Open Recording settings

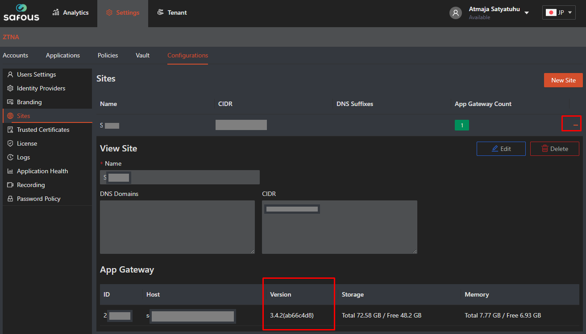(x=31, y=185)
